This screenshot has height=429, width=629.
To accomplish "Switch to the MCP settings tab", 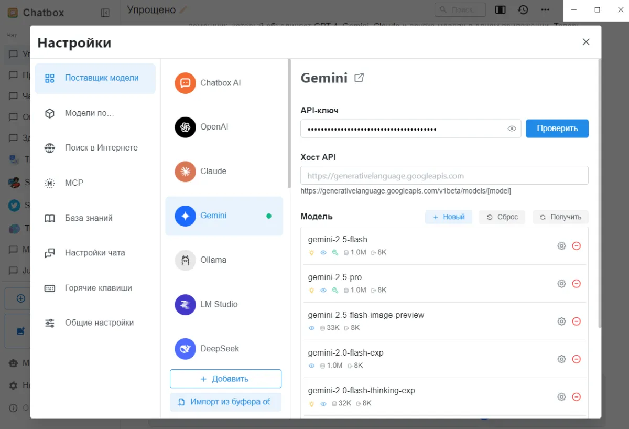I will click(x=74, y=183).
